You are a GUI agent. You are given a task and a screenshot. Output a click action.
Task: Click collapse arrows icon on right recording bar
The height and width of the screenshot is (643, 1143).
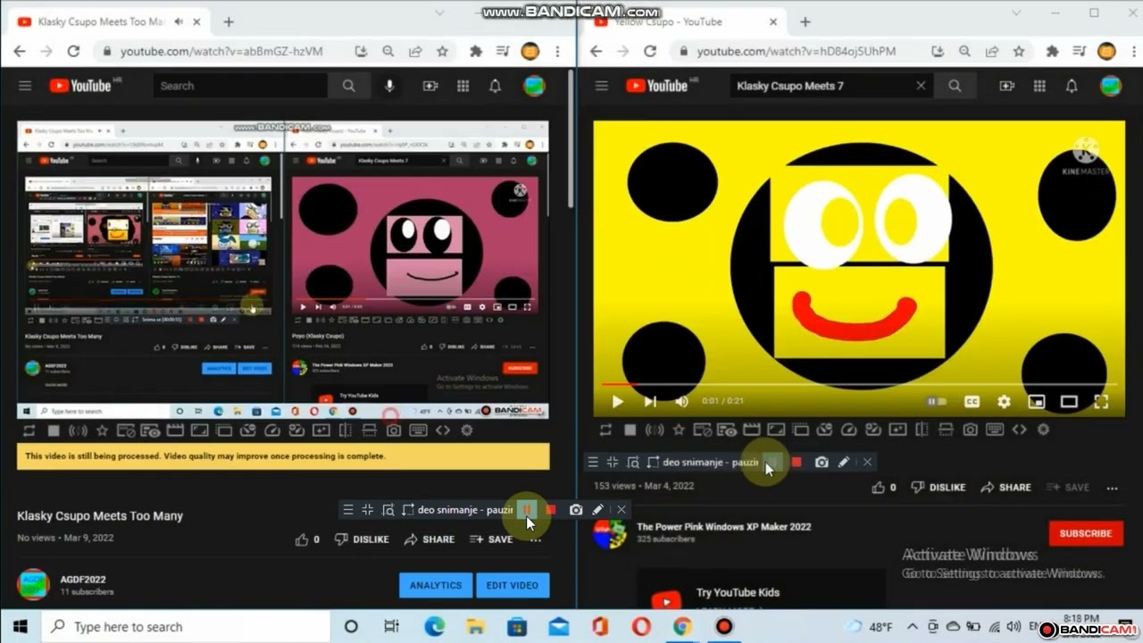[x=613, y=462]
